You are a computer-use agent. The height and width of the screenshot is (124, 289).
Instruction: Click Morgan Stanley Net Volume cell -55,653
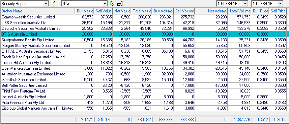211,46
